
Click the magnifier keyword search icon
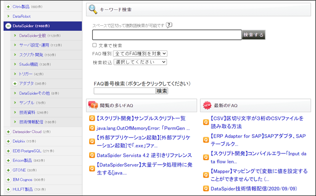93,10
